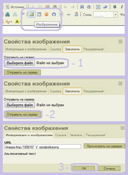This screenshot has width=128, height=175.
Task: Click the triple chevron toolbar icon
Action: [x=69, y=14]
